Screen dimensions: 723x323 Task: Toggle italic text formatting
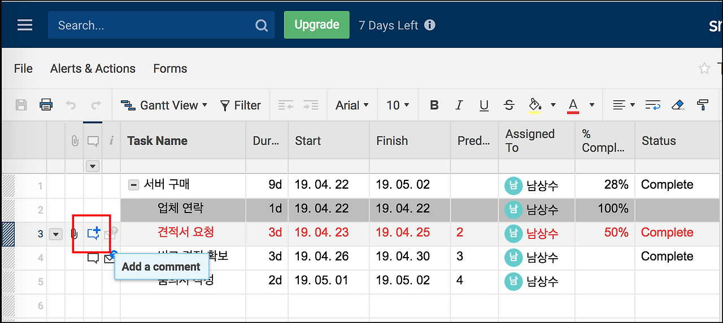[x=459, y=105]
